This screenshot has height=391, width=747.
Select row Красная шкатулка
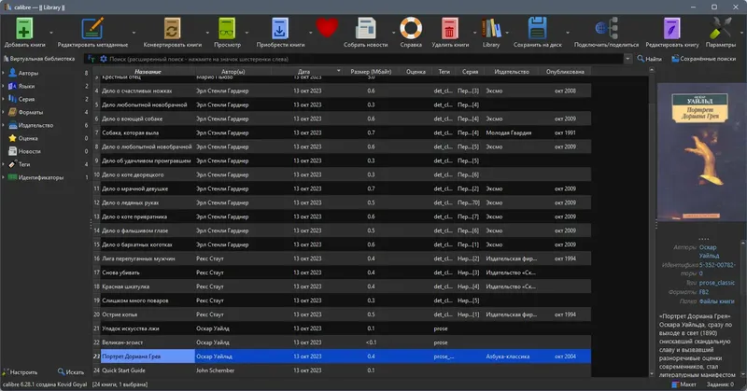(342, 286)
